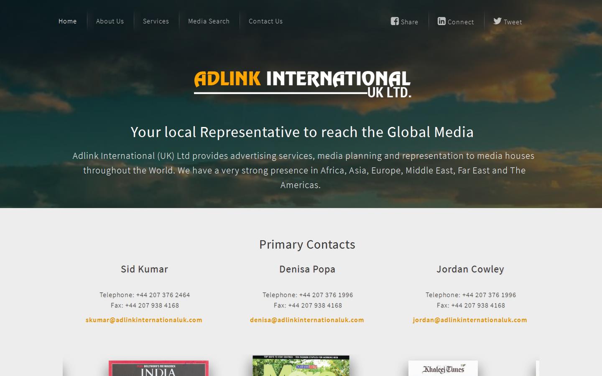Select the Home navigation item
The height and width of the screenshot is (376, 602).
click(x=67, y=21)
